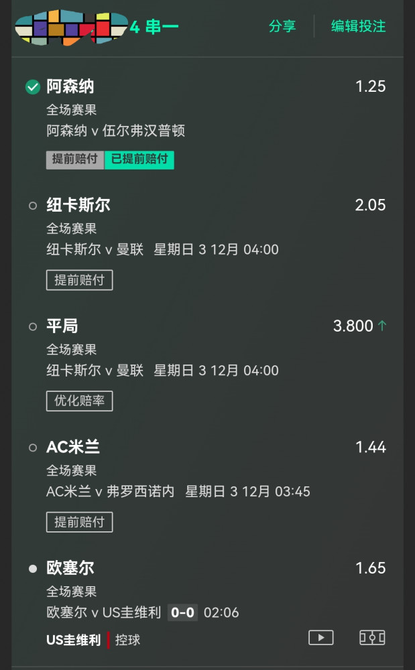Select the filled dot beside 欧塞尔

(x=33, y=569)
